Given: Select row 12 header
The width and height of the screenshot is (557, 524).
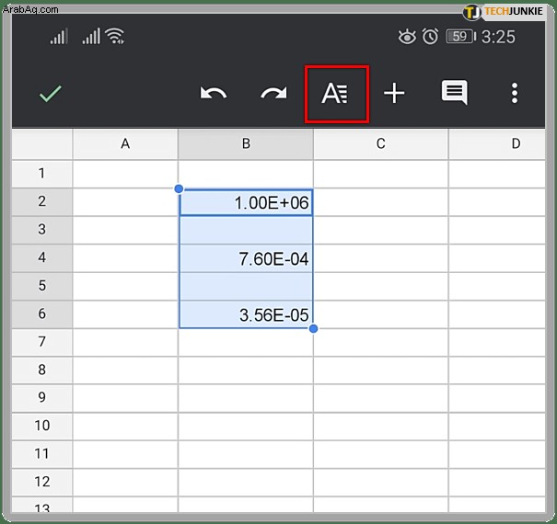Looking at the screenshot, I should pos(42,482).
